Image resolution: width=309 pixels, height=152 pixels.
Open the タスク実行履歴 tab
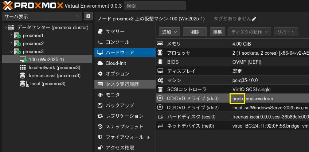click(x=125, y=84)
